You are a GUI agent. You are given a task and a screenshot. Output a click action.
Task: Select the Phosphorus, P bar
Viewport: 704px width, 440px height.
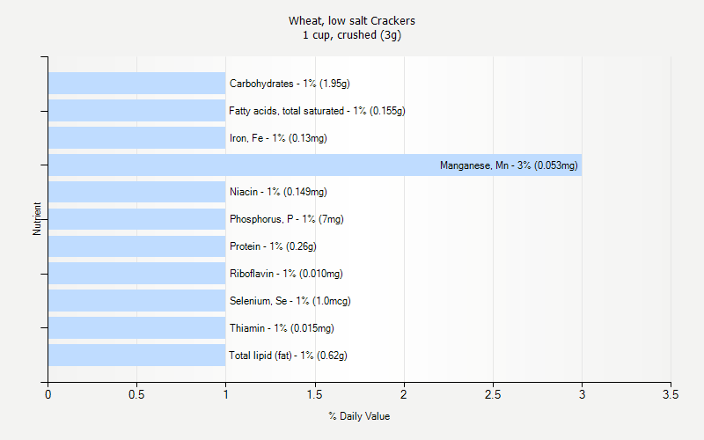[x=137, y=219]
